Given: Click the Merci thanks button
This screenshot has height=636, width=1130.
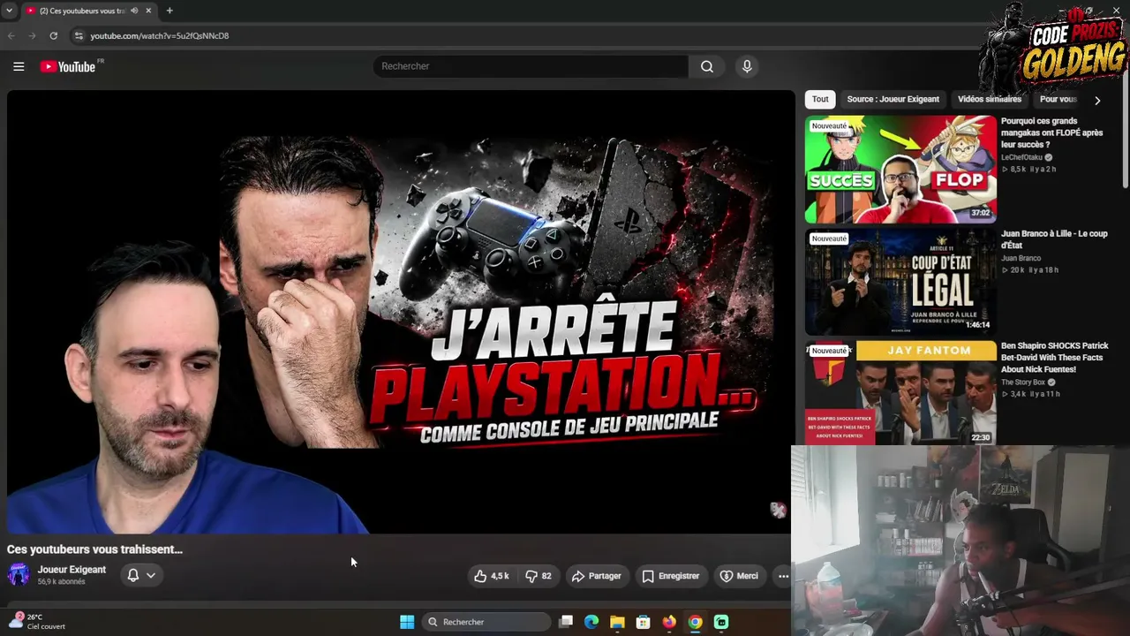Looking at the screenshot, I should pos(739,576).
